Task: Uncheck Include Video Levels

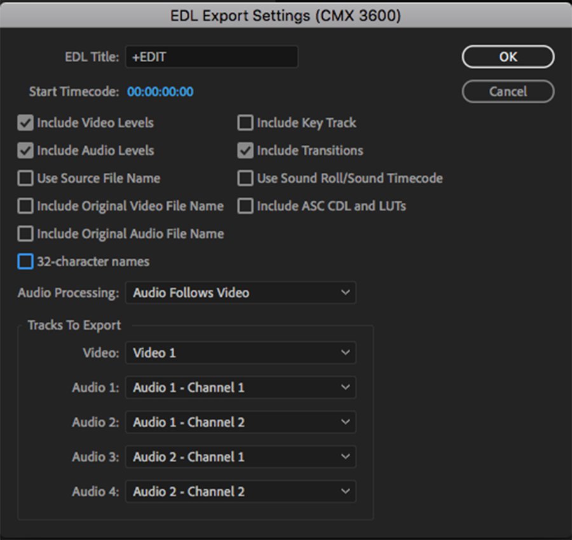Action: 25,123
